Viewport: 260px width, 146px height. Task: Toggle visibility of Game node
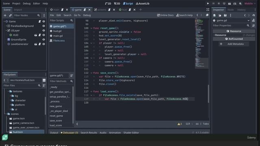(43, 21)
